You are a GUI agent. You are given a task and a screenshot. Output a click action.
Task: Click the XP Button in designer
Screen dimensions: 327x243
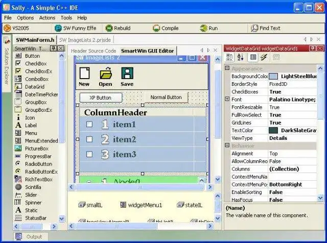pos(101,98)
